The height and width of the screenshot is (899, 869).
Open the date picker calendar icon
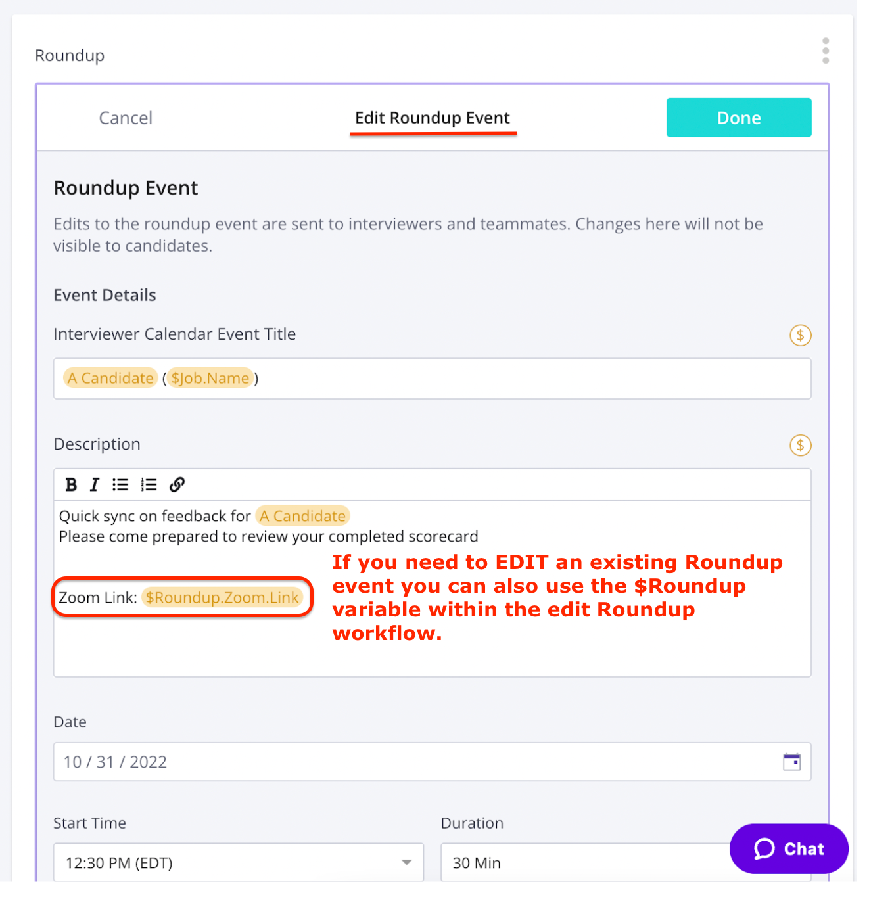791,762
